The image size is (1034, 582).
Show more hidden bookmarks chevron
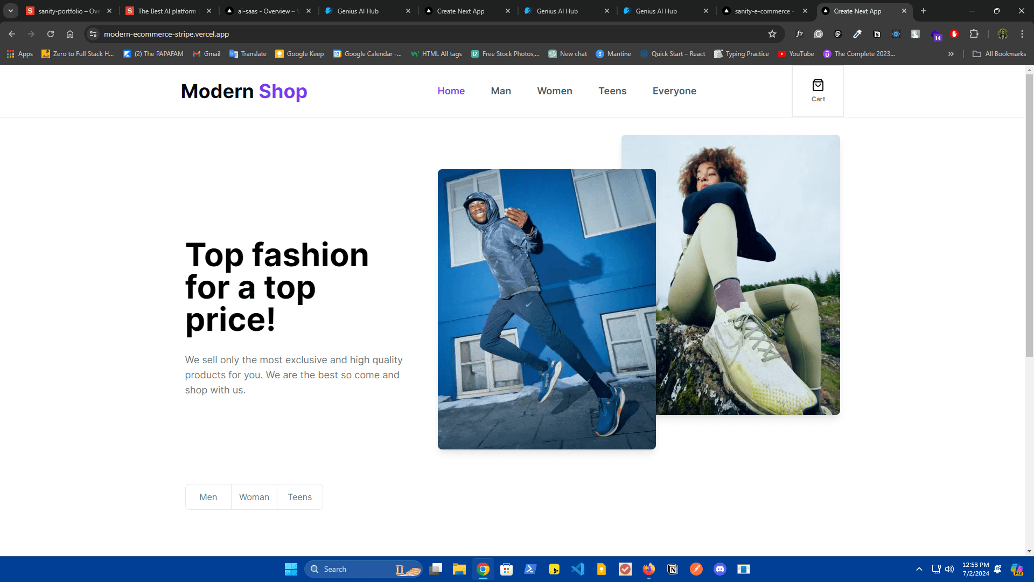pos(951,54)
